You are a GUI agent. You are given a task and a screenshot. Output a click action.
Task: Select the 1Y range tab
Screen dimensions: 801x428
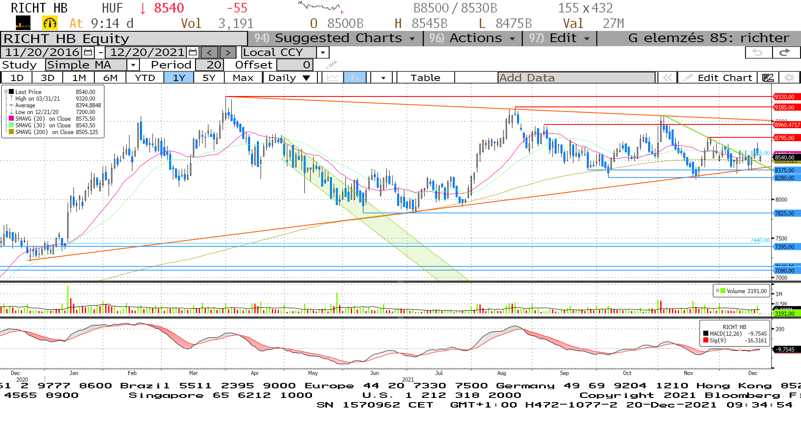pyautogui.click(x=179, y=78)
